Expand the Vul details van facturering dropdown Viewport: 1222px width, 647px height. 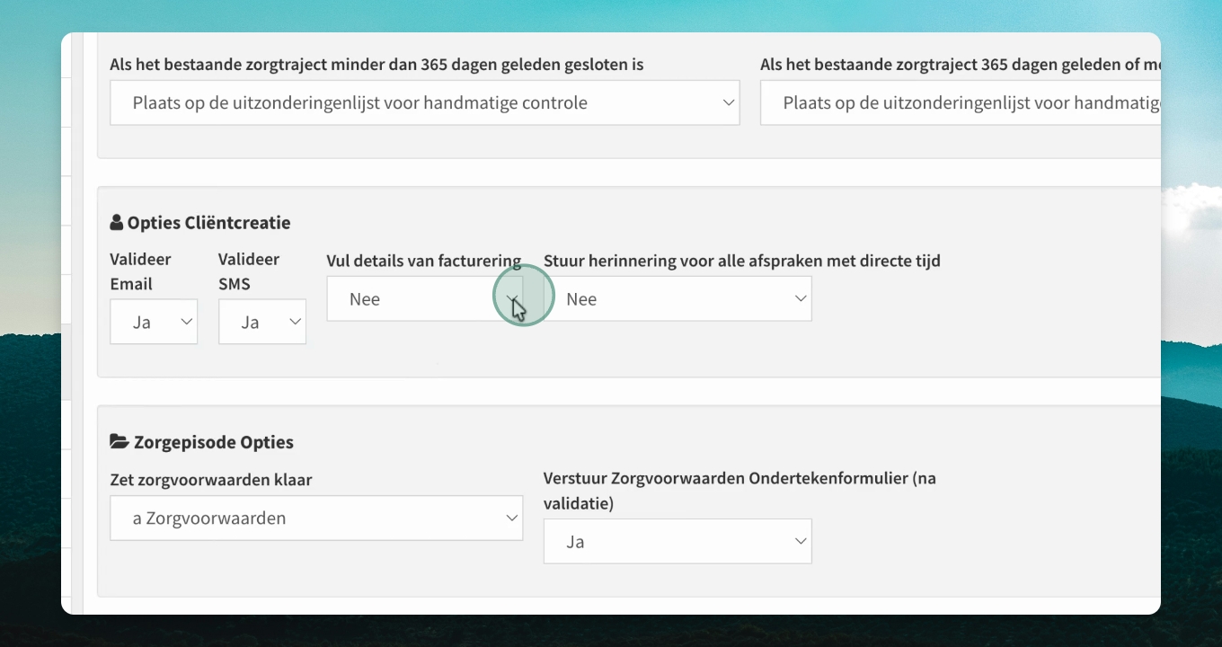424,298
